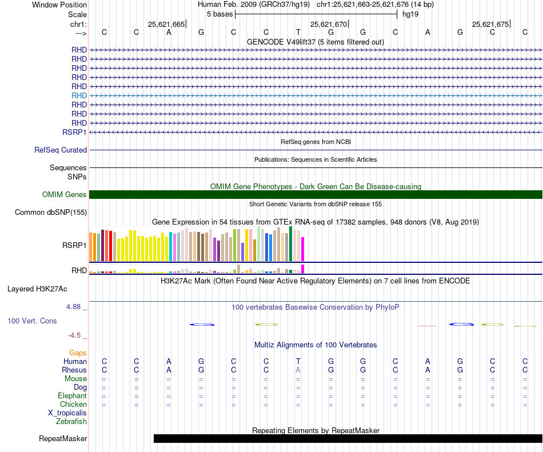Click the X_tropicalis species label
The height and width of the screenshot is (452, 543).
point(67,413)
